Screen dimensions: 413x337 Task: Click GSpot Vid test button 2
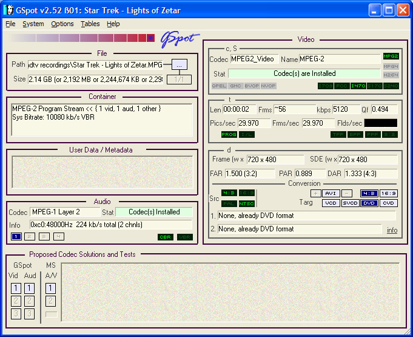click(16, 301)
